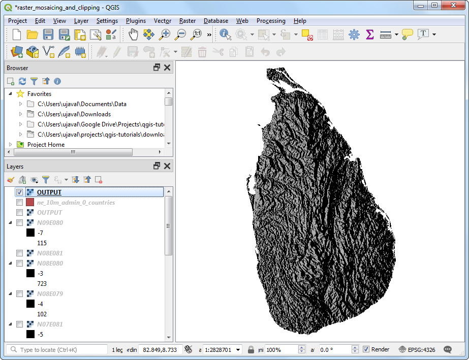Click the red ne_10m_admin_0_countries color swatch

[30, 203]
